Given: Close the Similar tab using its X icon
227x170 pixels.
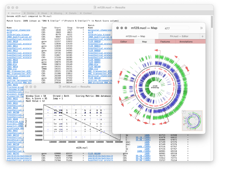Looking at the screenshot, I should (x=25, y=13).
